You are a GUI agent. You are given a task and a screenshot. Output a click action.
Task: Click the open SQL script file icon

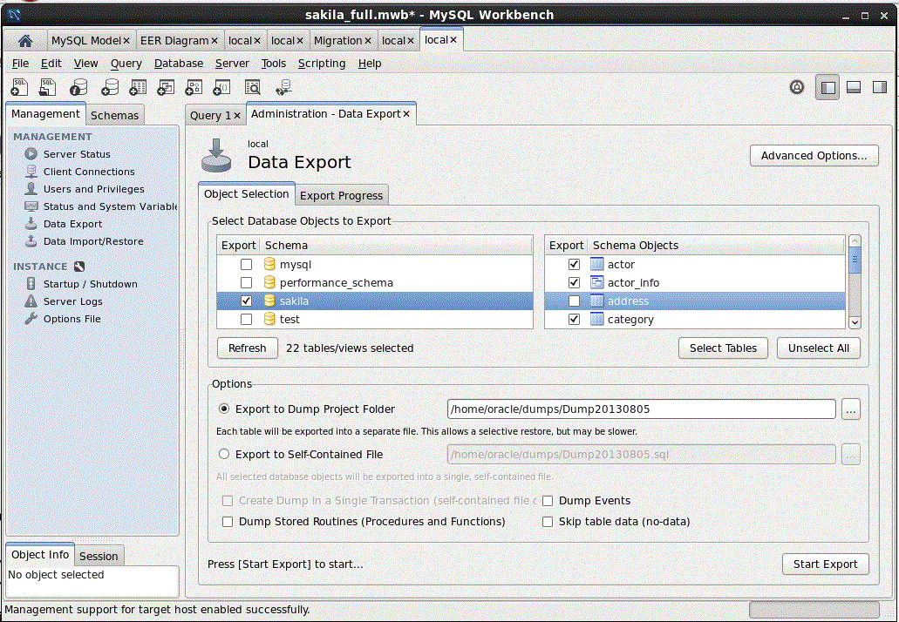[48, 87]
